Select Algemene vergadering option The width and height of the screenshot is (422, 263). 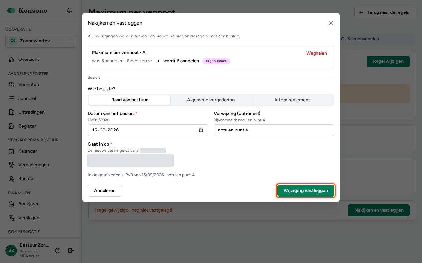211,100
